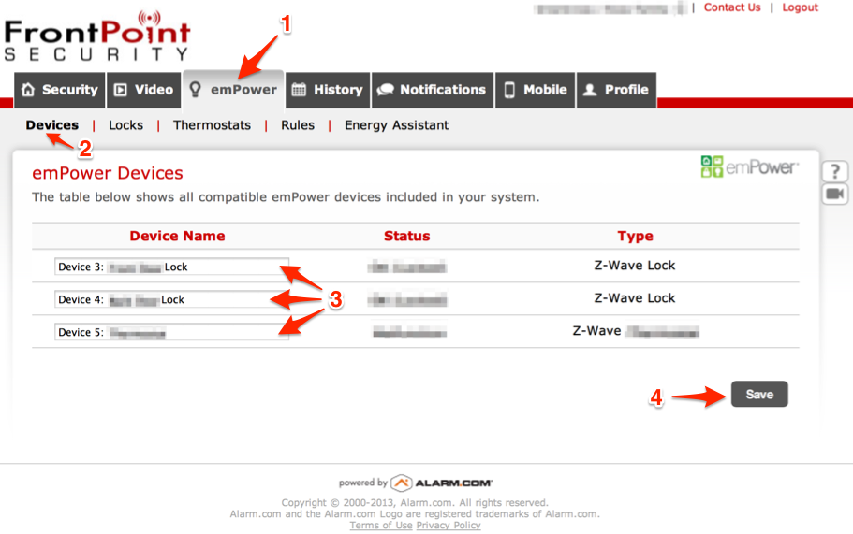Click the speech bubble Notifications icon

click(x=385, y=90)
